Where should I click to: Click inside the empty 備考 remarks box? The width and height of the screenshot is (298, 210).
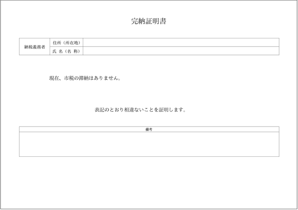[x=149, y=144]
